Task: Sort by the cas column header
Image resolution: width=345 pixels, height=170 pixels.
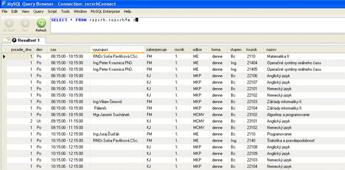Action: (69, 49)
